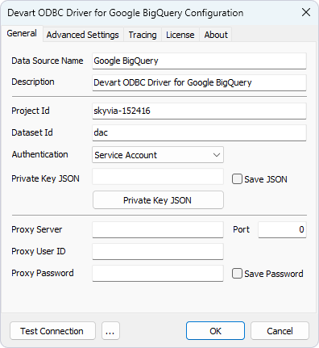Click the Proxy Password field
319x348 pixels.
click(158, 273)
